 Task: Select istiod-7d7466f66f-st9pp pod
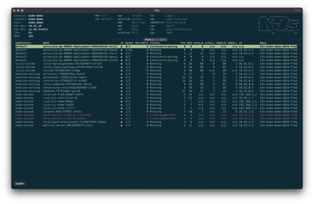tap(156, 70)
